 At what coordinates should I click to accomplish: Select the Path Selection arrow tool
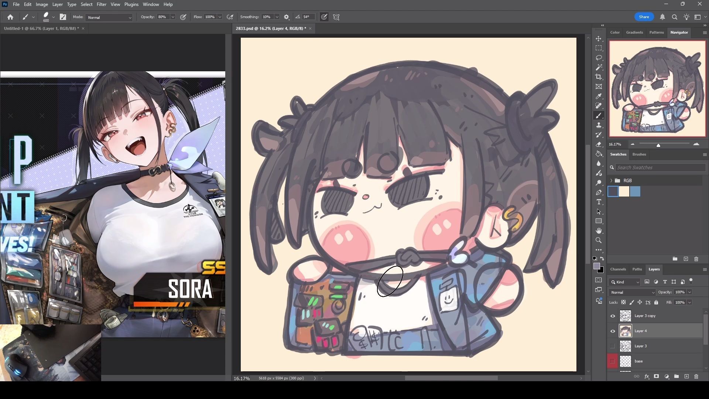[599, 212]
